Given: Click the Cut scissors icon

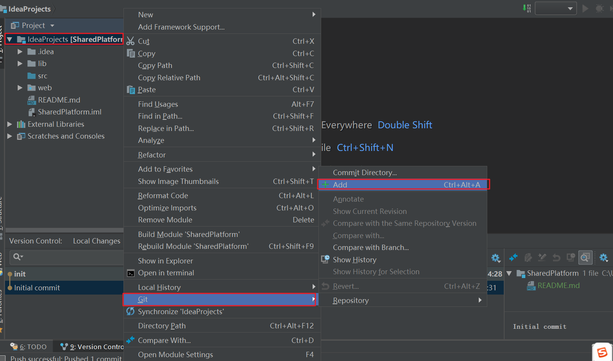Looking at the screenshot, I should (131, 41).
